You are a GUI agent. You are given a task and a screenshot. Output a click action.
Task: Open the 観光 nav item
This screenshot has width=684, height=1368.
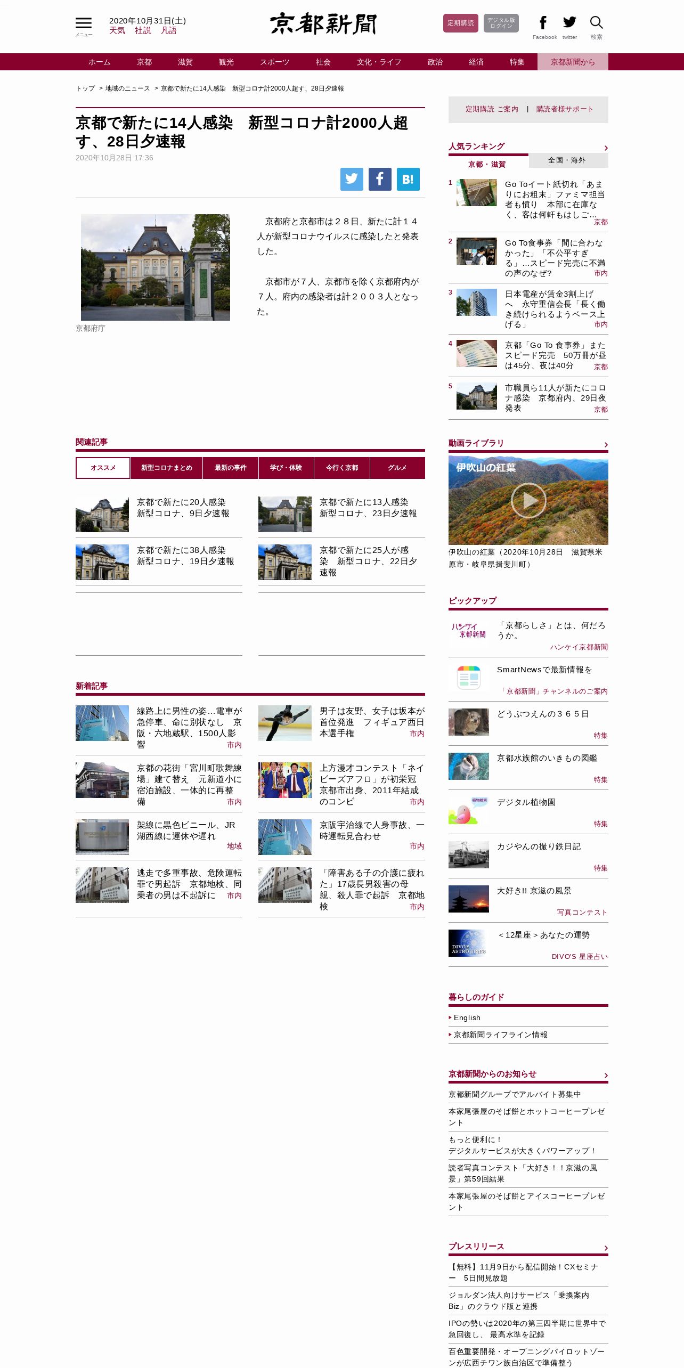(x=226, y=62)
